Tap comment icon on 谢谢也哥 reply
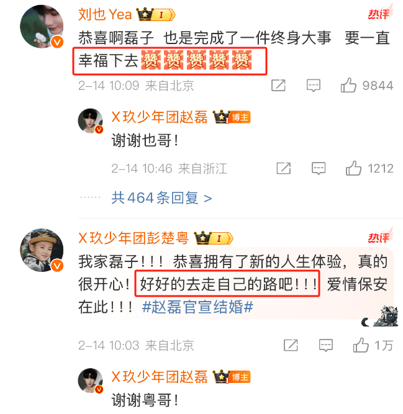403x414 pixels. (x=319, y=168)
